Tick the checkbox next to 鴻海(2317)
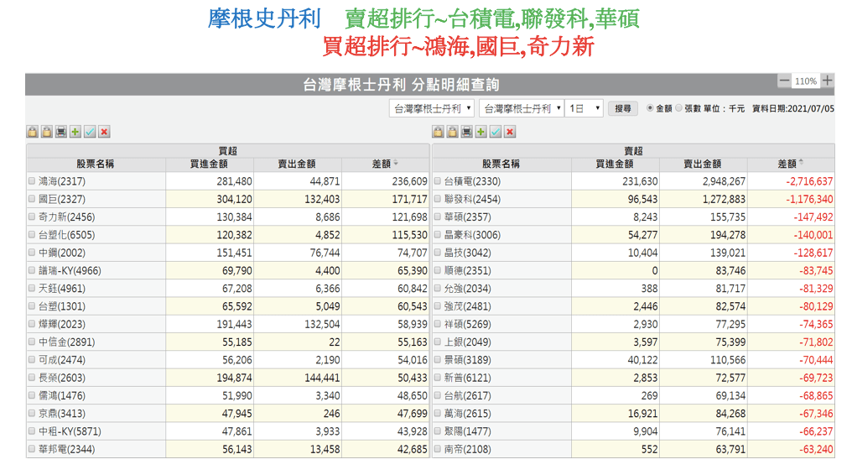This screenshot has width=852, height=475. (32, 181)
